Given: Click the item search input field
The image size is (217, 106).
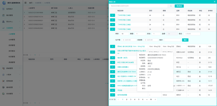Looking at the screenshot, I should pos(139,6).
